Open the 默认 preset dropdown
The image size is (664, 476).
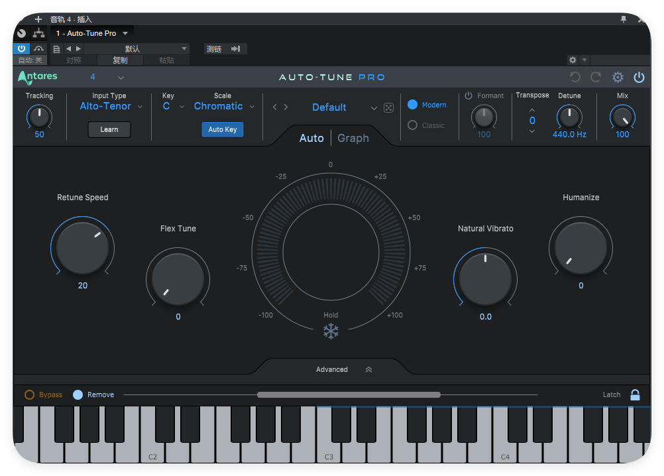[x=137, y=48]
